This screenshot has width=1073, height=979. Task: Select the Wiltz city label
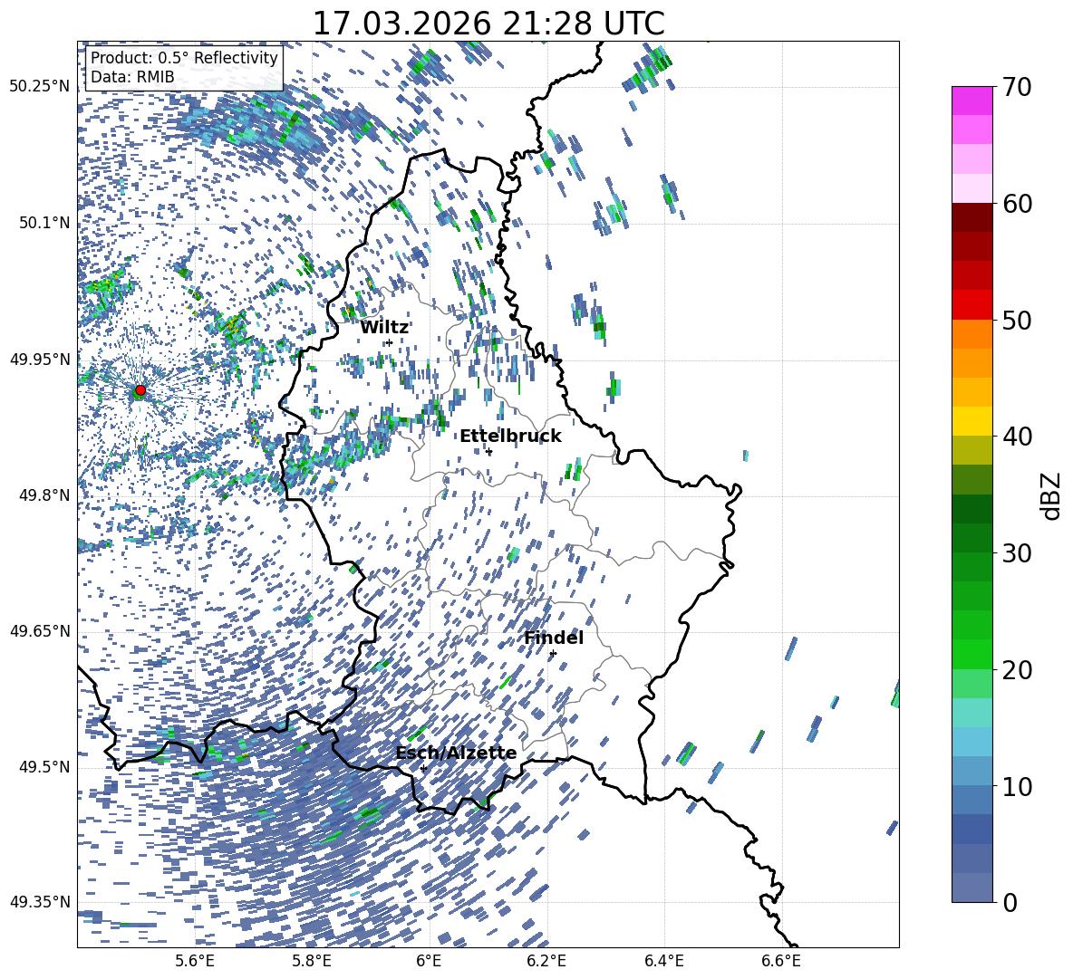point(384,328)
